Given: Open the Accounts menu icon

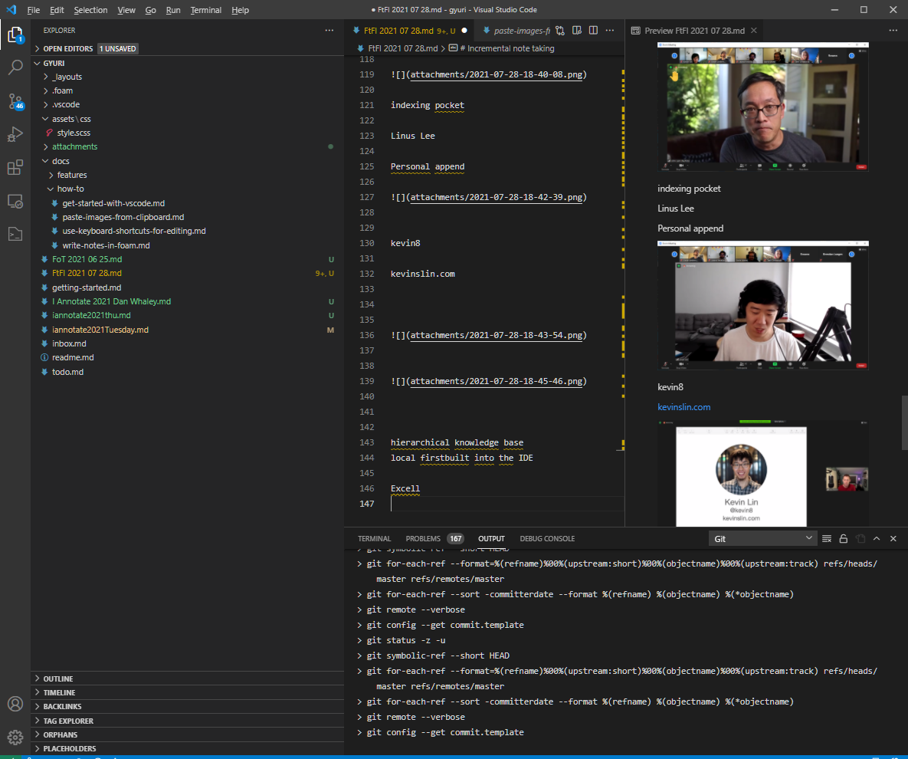Looking at the screenshot, I should click(15, 704).
